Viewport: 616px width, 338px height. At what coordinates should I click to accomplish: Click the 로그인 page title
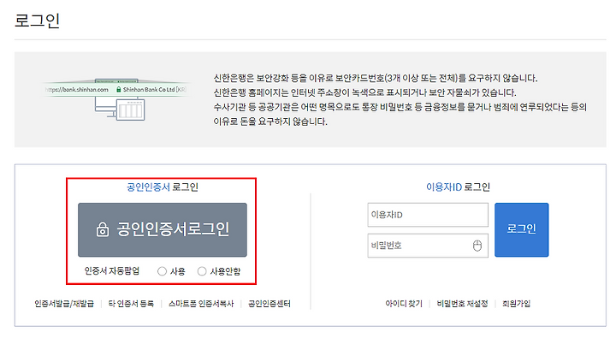tap(38, 21)
